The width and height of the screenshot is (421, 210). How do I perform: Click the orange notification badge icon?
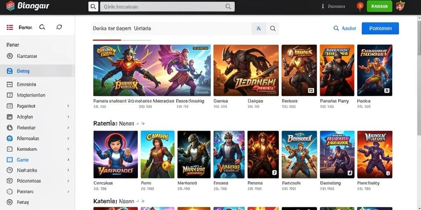[360, 6]
